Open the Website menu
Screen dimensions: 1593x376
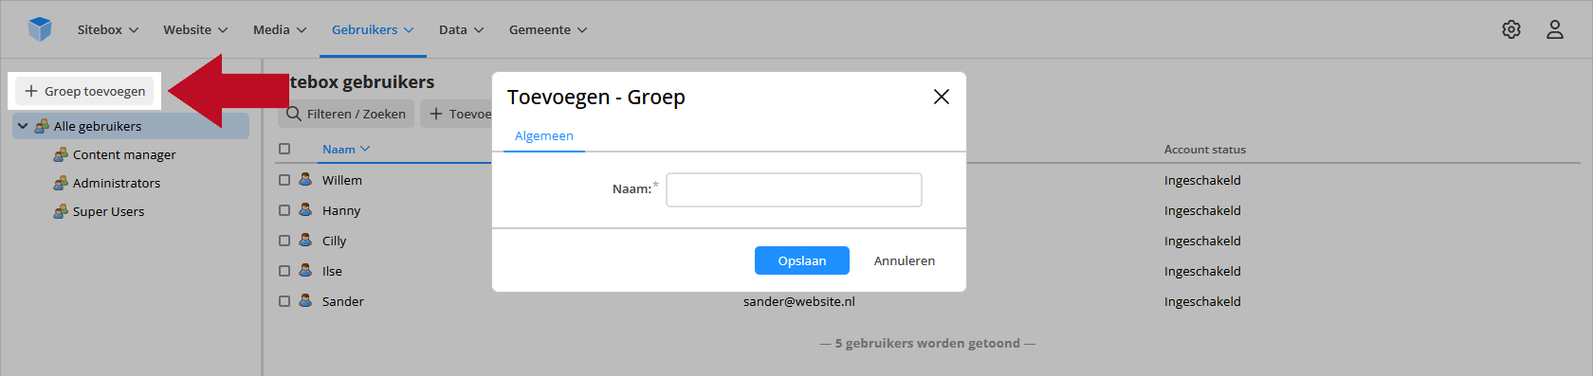195,29
